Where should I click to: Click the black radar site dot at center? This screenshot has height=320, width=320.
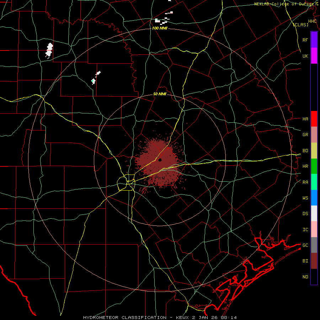(x=160, y=160)
